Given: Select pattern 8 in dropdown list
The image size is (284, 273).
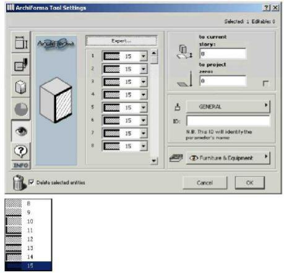Looking at the screenshot, I should click(x=28, y=203).
